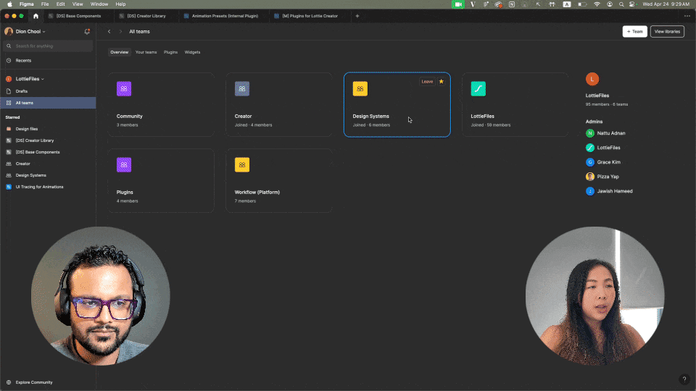Screen dimensions: 696x391
Task: Open the LottieFiles organization avatar
Action: coord(592,79)
